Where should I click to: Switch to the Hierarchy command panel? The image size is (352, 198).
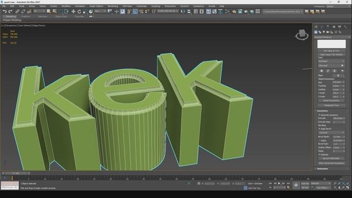coord(328,27)
